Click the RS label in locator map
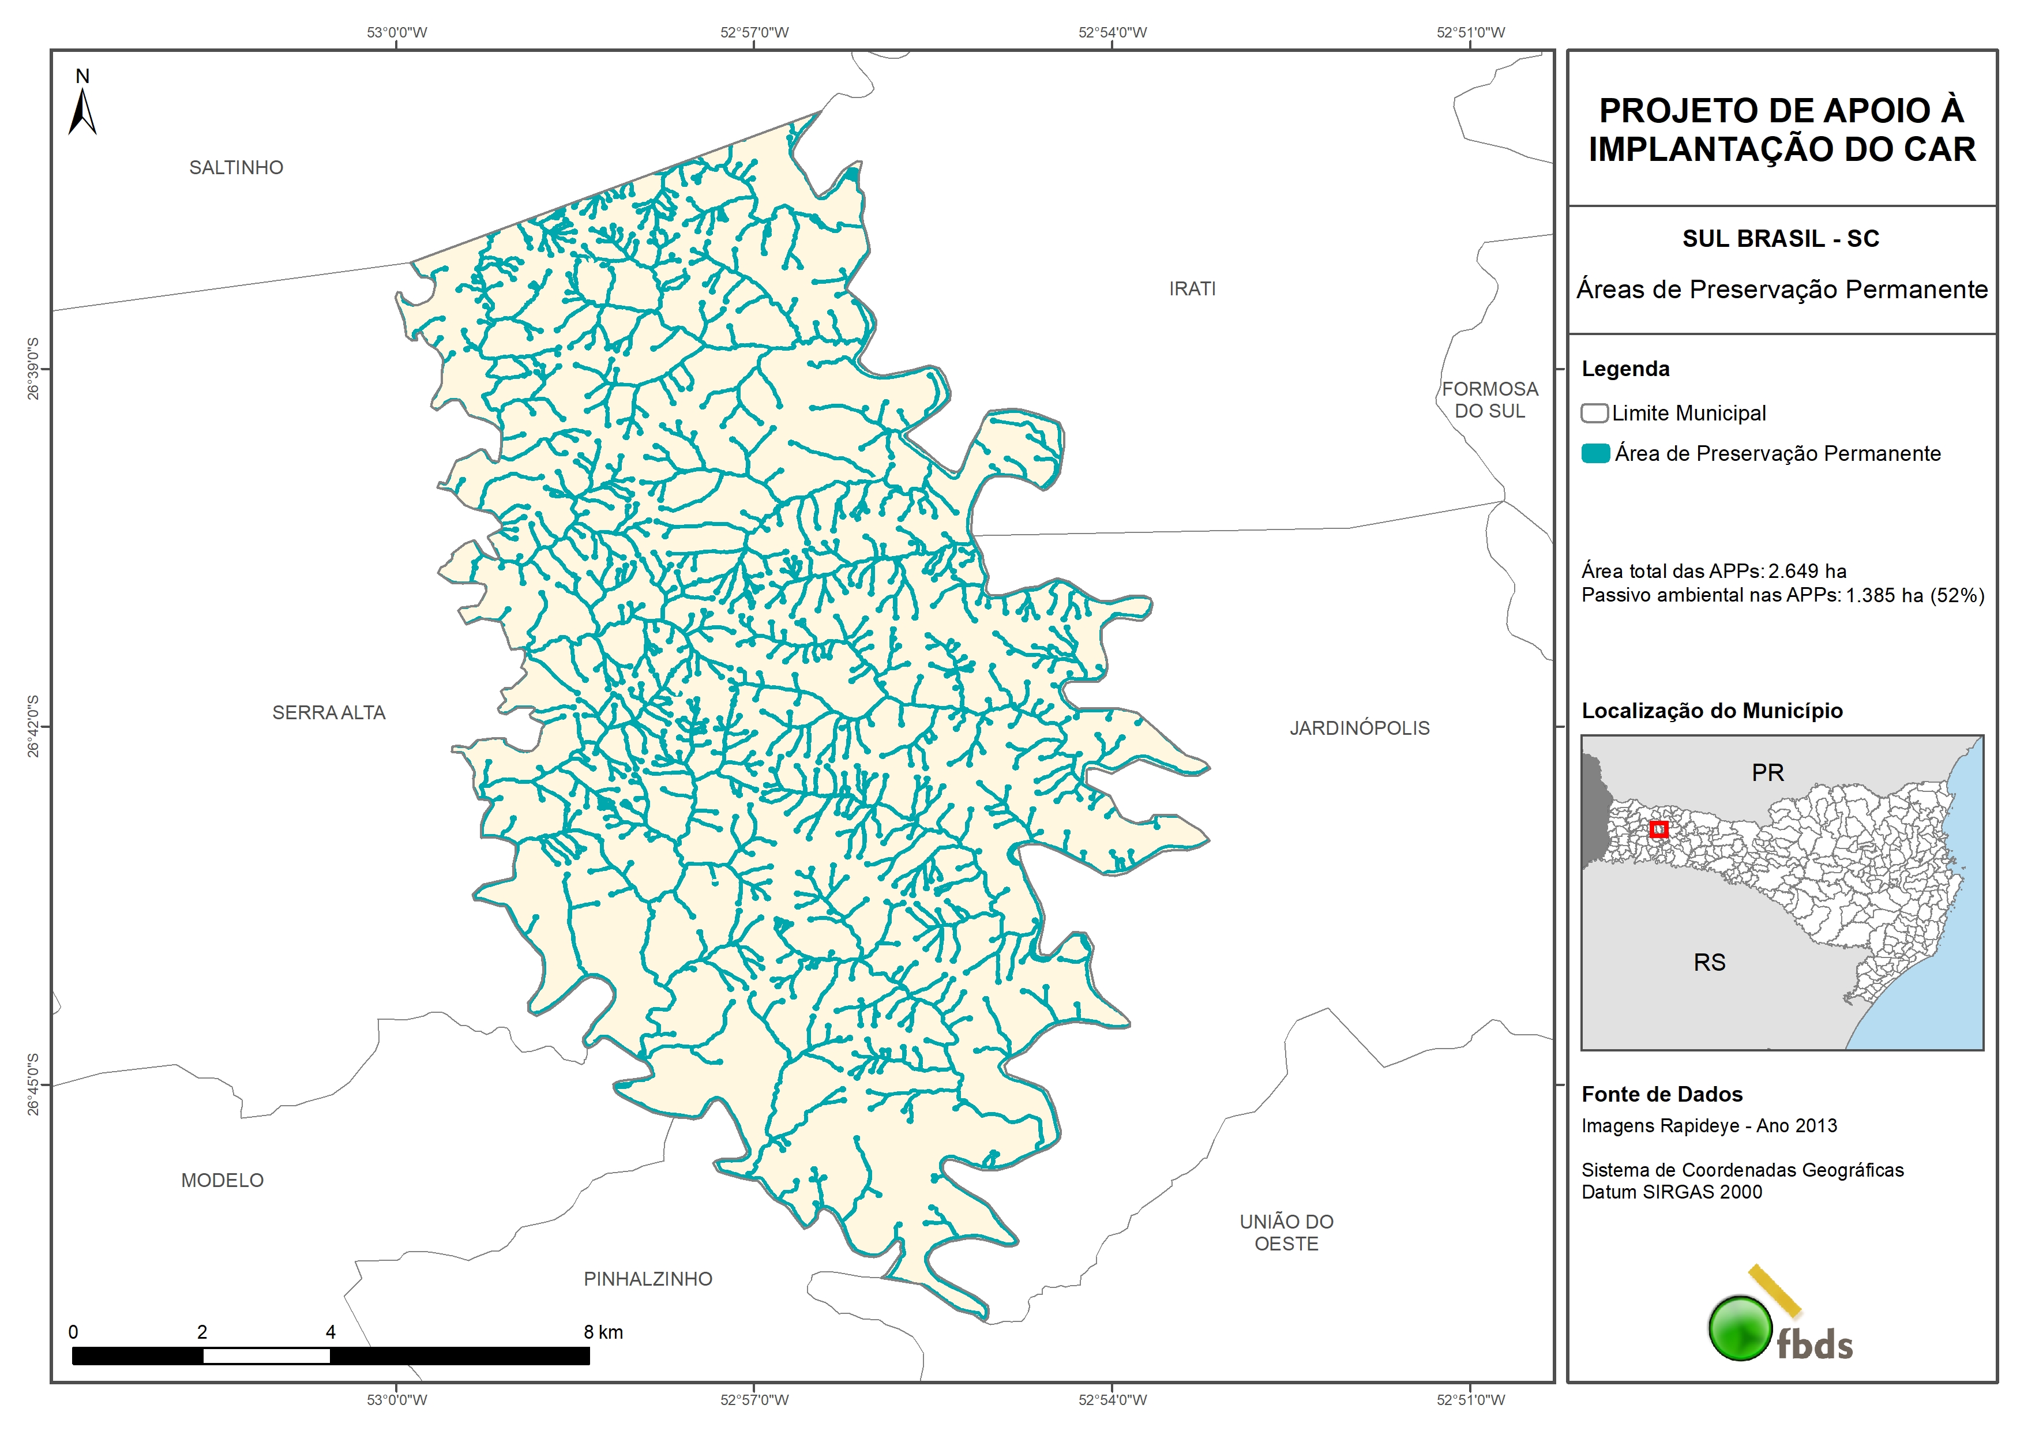 pyautogui.click(x=1709, y=962)
